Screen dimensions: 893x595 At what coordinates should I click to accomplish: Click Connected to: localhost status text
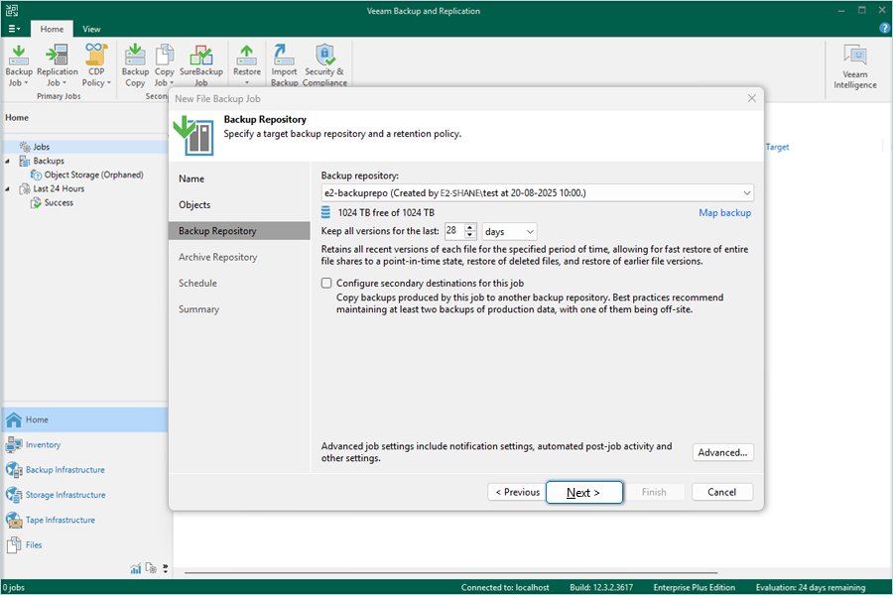505,588
